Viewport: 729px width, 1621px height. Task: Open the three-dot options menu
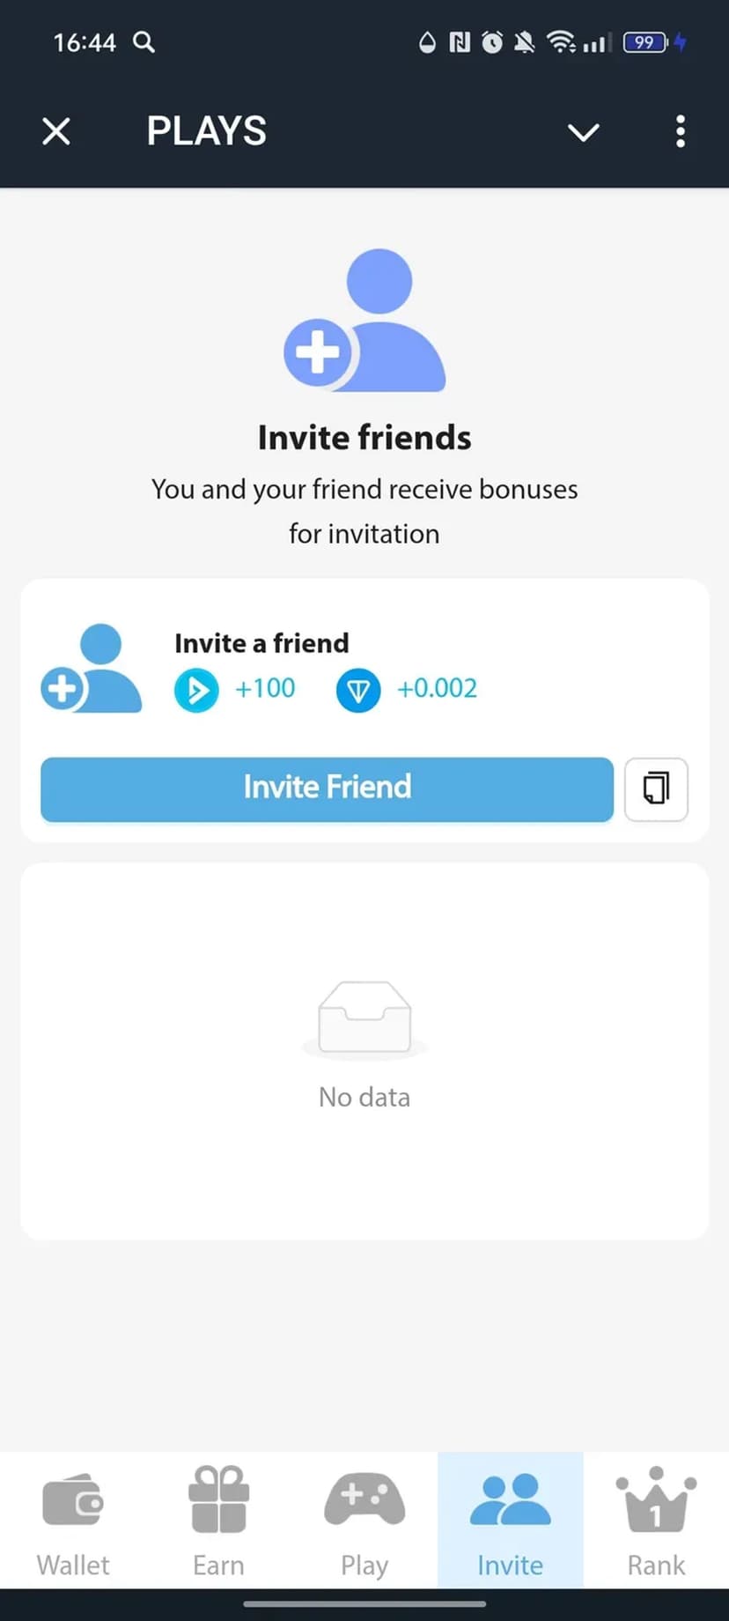pyautogui.click(x=680, y=132)
